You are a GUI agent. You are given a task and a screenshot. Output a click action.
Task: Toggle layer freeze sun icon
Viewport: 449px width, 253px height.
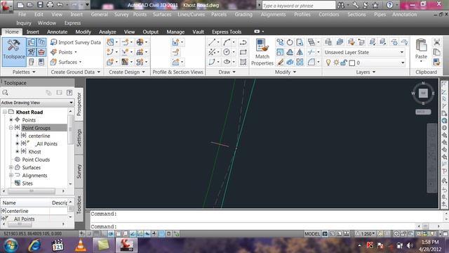(336, 63)
